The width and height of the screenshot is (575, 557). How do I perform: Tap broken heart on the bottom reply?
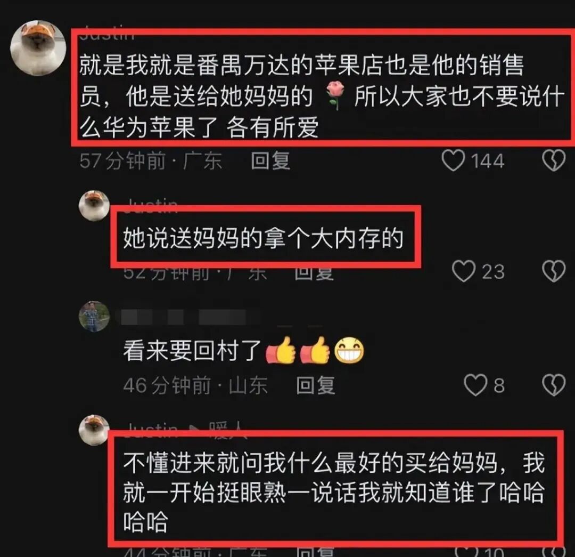[x=554, y=552]
